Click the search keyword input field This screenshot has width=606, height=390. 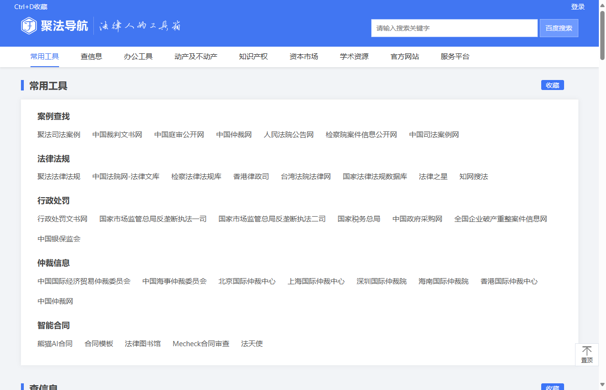(x=454, y=28)
